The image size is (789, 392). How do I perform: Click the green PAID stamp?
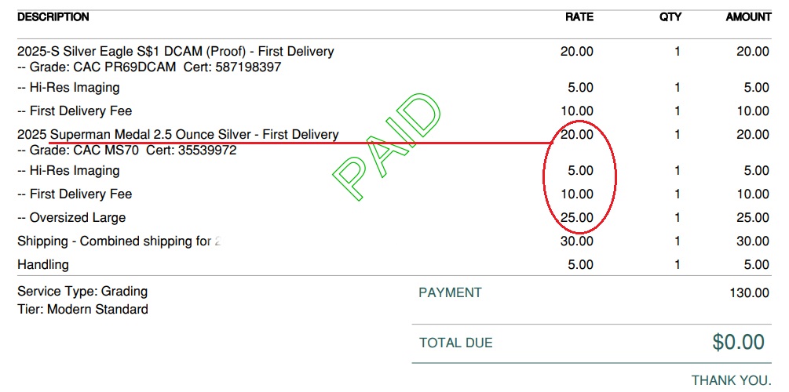tap(385, 149)
